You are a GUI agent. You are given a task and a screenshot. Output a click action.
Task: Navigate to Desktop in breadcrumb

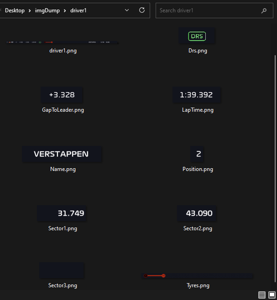point(15,10)
